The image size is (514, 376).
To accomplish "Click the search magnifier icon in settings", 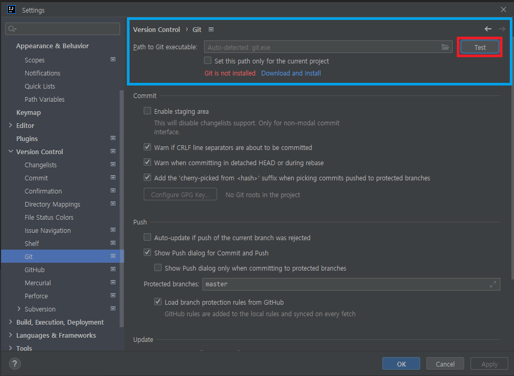I will pyautogui.click(x=12, y=29).
